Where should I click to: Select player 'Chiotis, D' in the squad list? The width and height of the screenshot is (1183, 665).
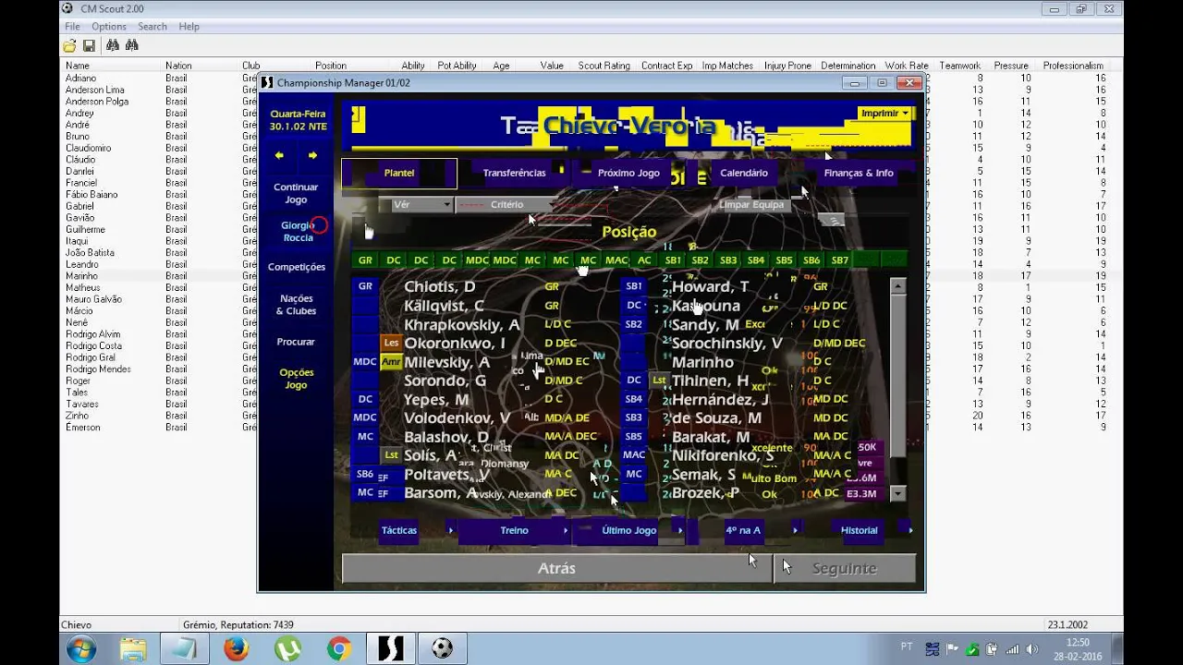pos(439,286)
